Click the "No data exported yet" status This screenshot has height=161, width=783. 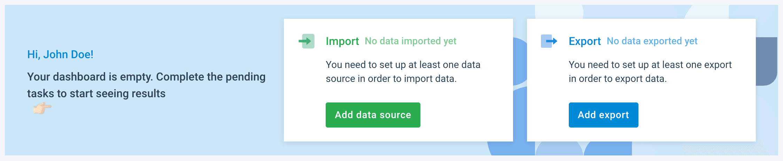pyautogui.click(x=652, y=41)
